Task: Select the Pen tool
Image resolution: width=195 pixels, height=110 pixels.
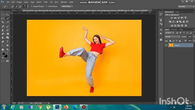Action: click(x=3, y=42)
